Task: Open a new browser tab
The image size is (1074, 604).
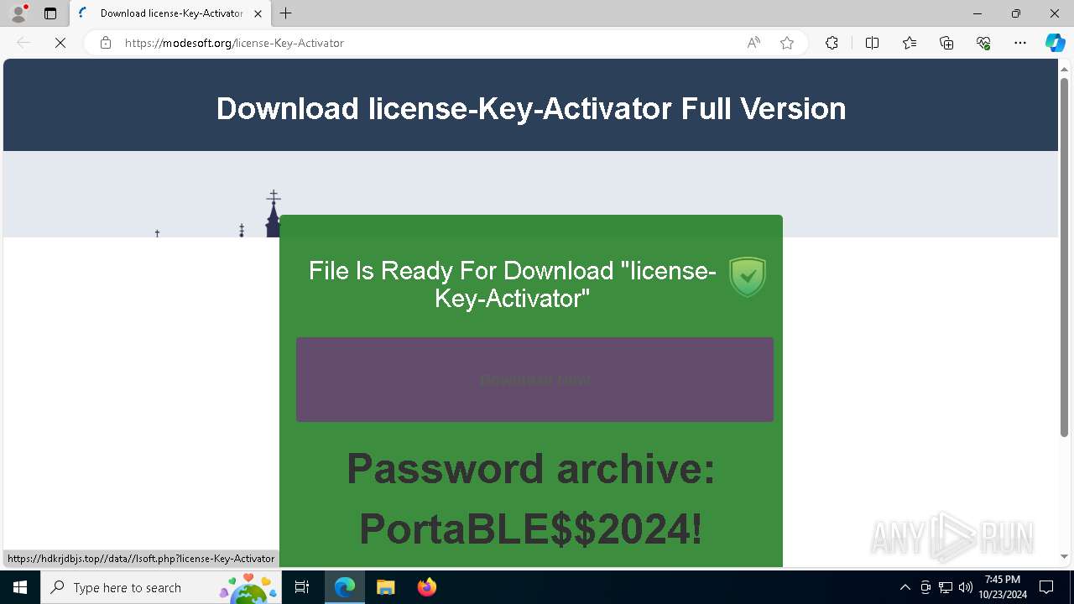Action: click(286, 13)
